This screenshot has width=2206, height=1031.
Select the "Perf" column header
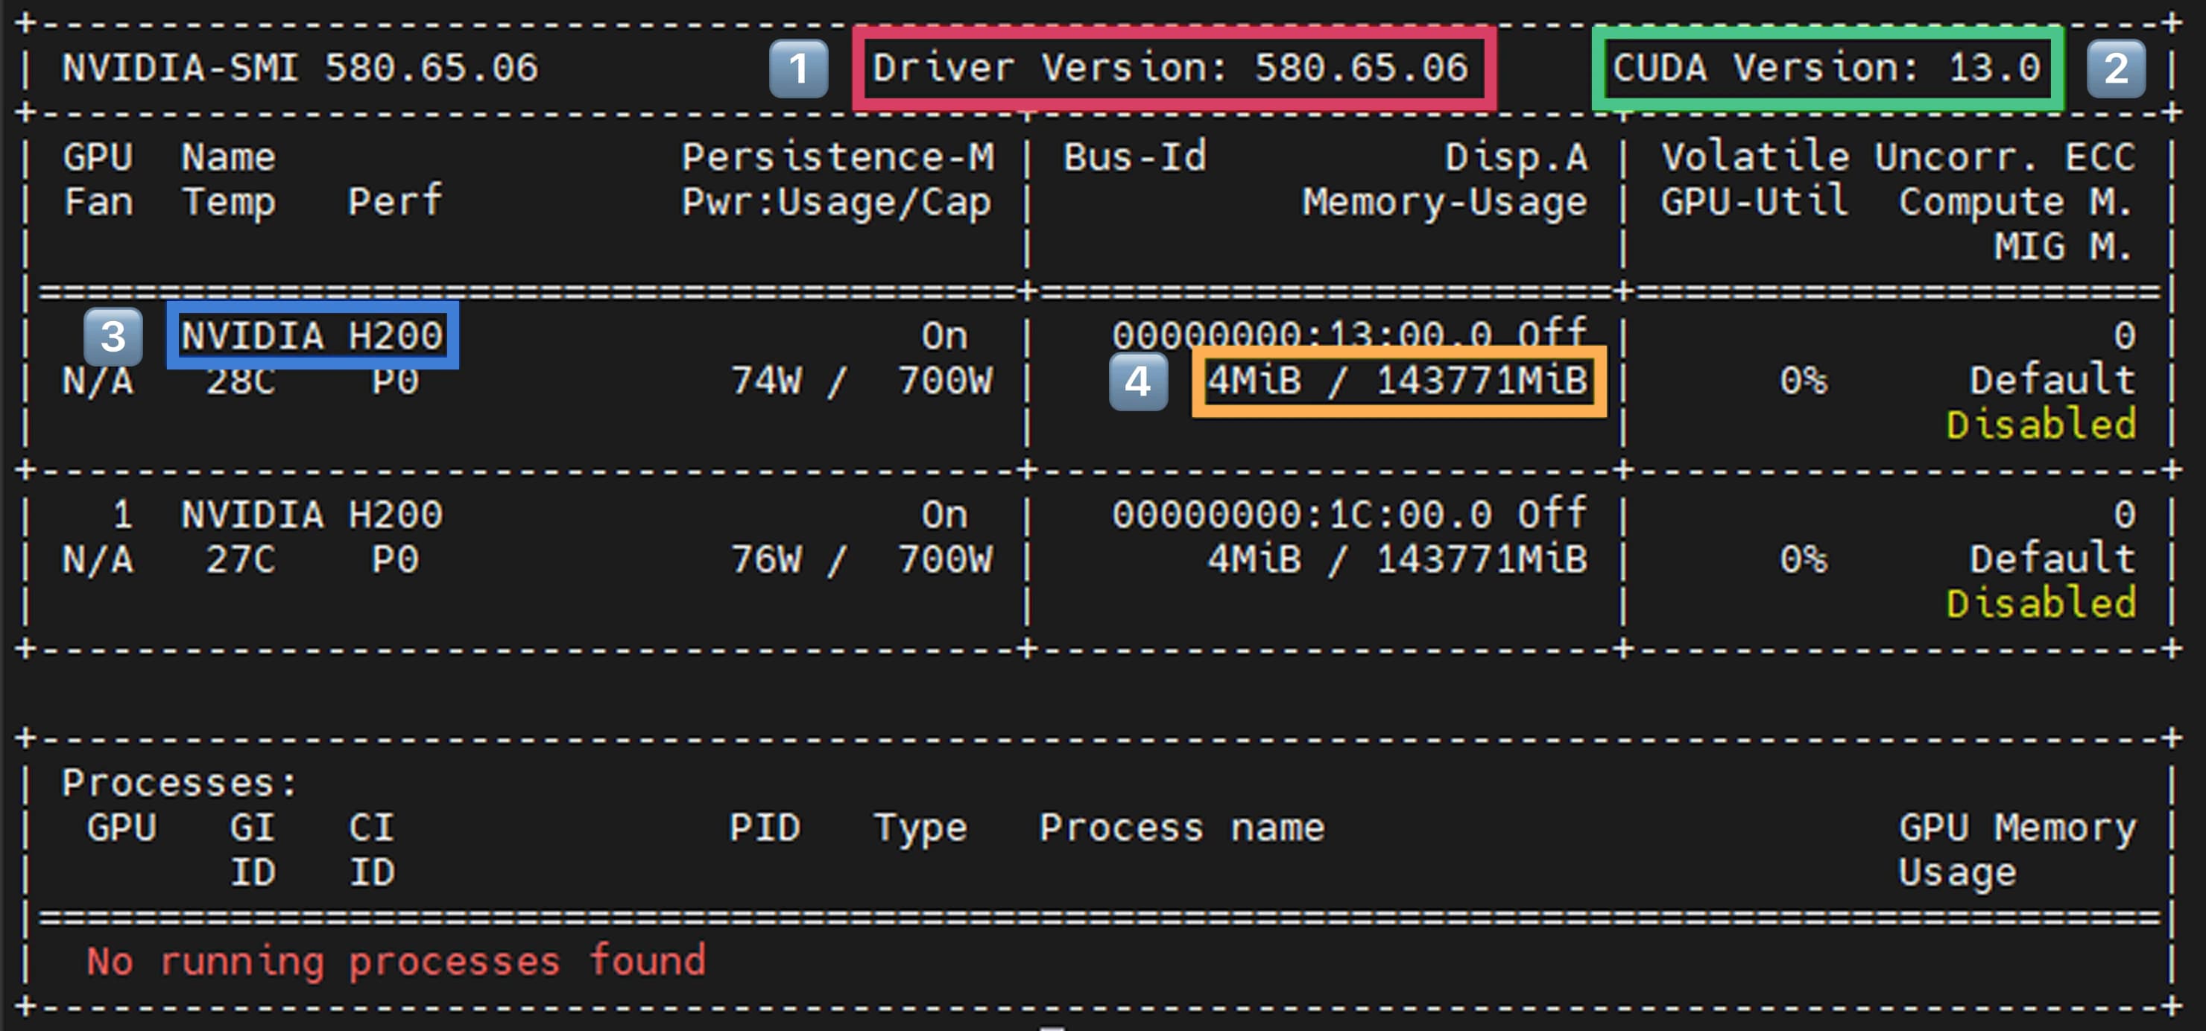coord(395,201)
